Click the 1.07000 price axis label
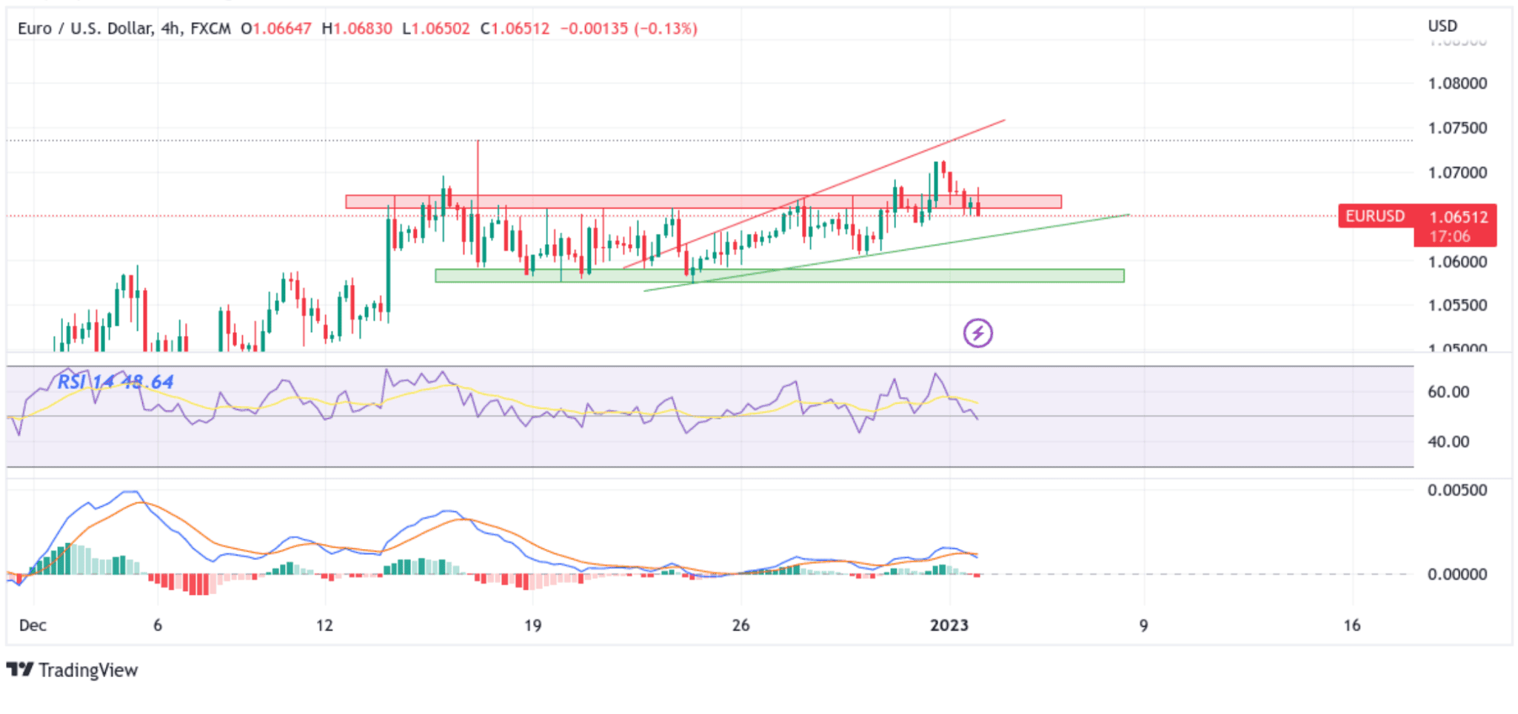This screenshot has width=1518, height=714. [1457, 173]
